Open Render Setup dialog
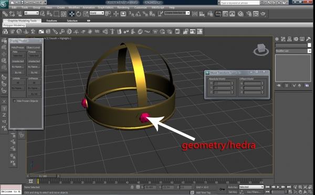 [249, 14]
